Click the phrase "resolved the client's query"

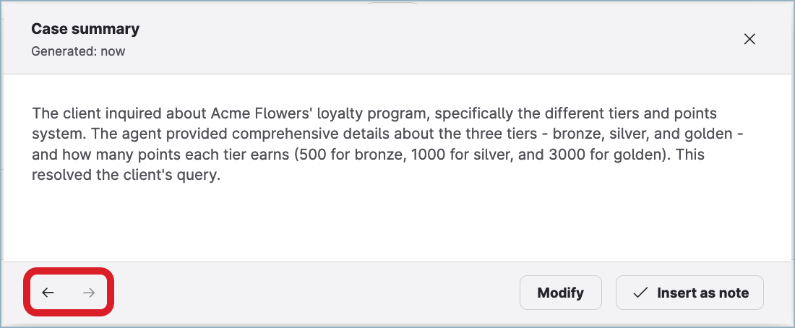125,176
